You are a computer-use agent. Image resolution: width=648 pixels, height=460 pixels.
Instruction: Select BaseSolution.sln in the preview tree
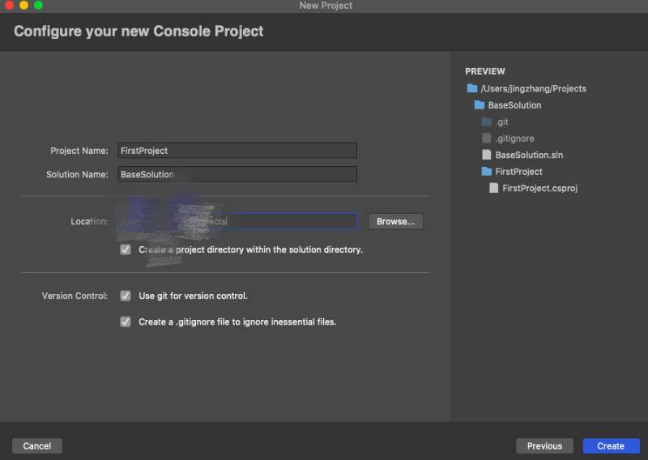click(x=528, y=155)
